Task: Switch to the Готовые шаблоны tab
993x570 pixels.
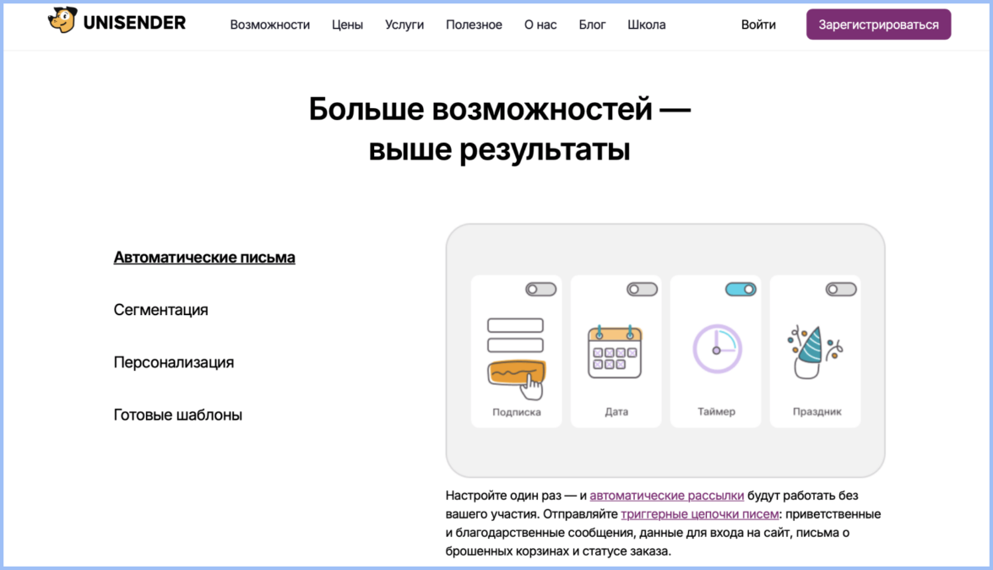Action: click(178, 415)
